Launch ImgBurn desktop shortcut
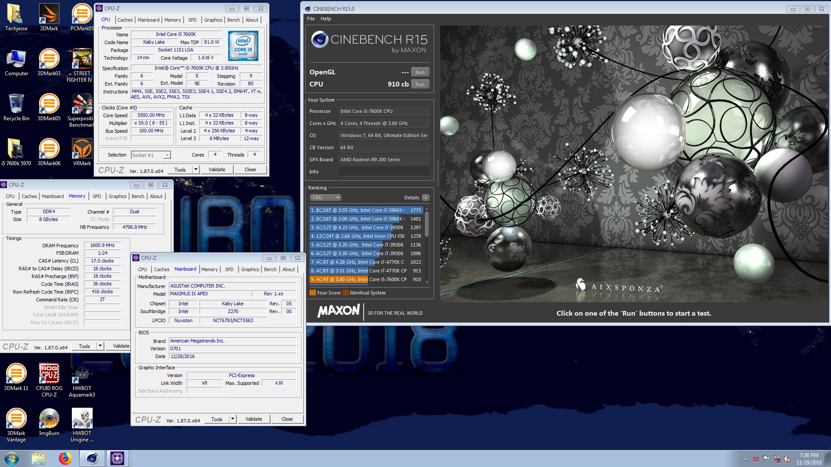Viewport: 831px width, 467px height. point(49,422)
